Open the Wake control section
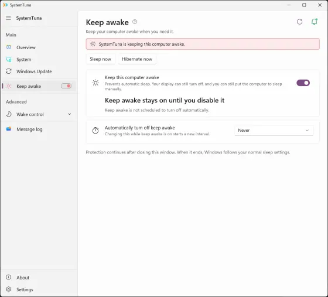 (x=39, y=114)
